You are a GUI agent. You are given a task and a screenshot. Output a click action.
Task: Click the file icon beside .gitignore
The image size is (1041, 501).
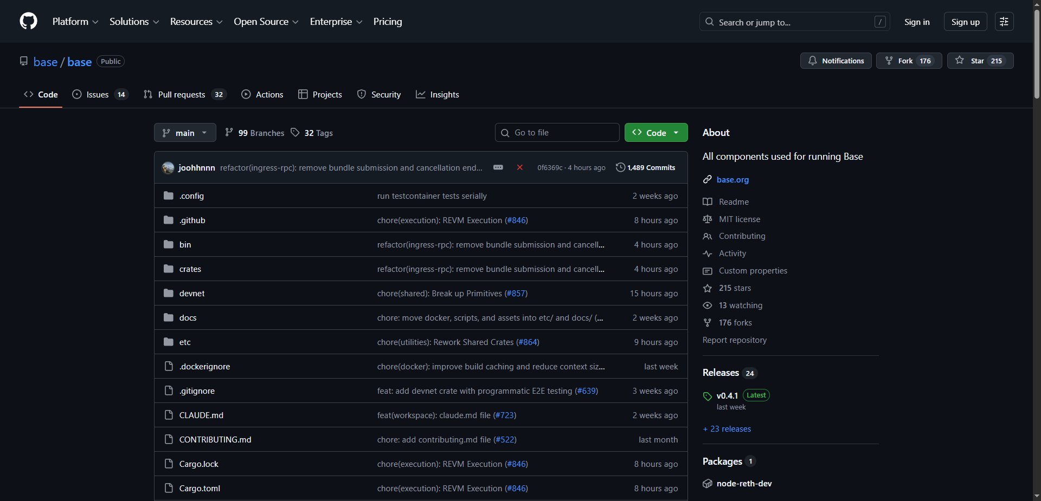click(169, 391)
